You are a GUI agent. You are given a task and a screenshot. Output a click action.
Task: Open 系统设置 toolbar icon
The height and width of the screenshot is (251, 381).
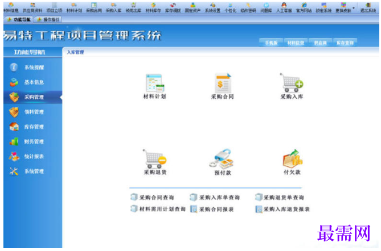212,7
